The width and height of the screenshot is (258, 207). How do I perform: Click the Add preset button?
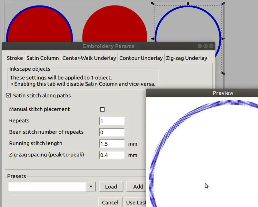pos(138,187)
